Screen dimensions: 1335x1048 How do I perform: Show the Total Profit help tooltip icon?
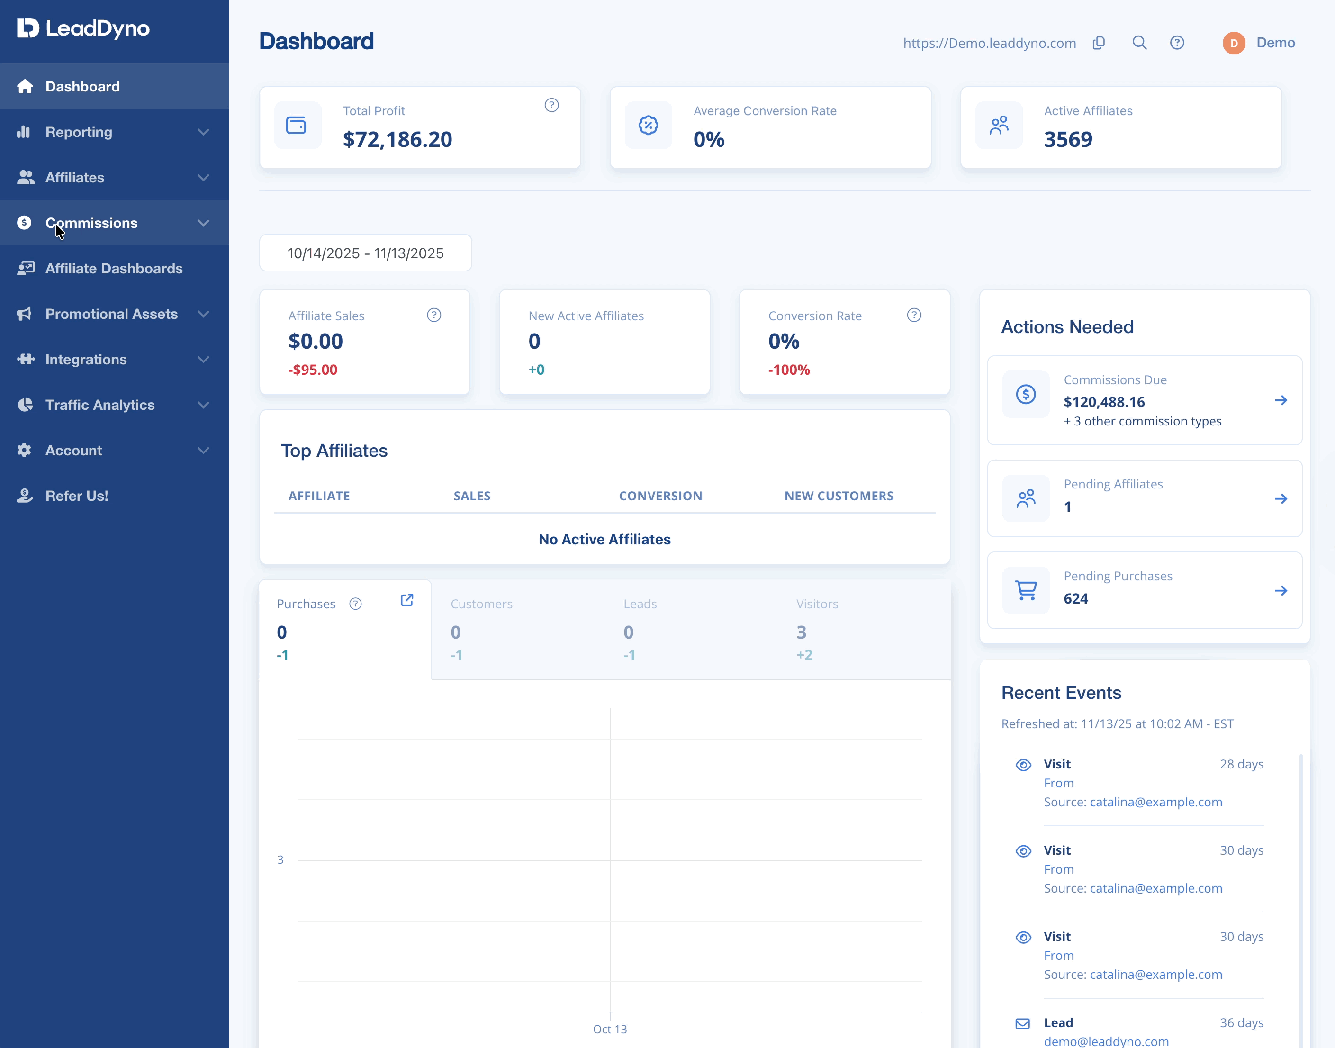[x=551, y=105]
